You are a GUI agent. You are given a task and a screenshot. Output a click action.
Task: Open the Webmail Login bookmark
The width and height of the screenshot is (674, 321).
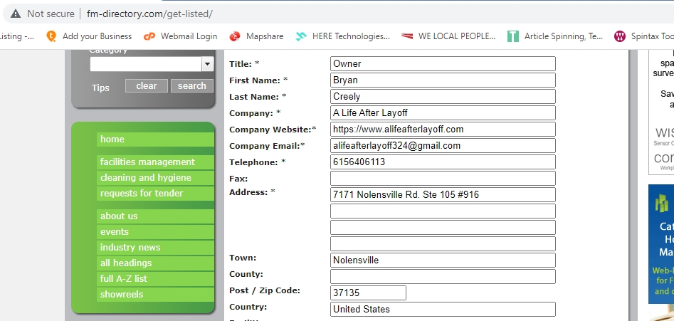click(x=180, y=36)
